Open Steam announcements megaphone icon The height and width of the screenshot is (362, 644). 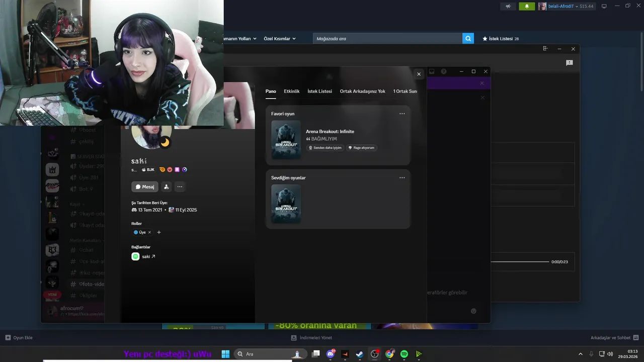pyautogui.click(x=508, y=6)
